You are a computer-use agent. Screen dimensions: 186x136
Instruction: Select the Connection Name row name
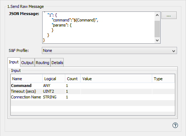tap(26, 97)
